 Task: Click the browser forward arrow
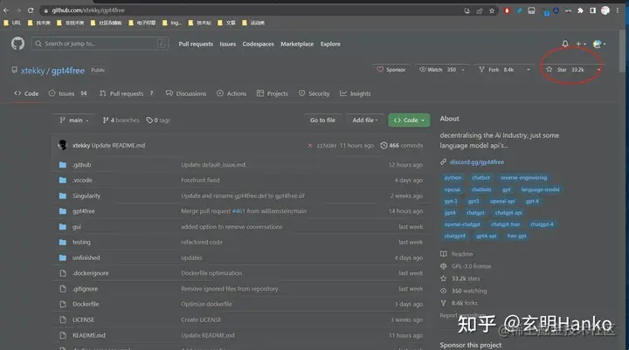[x=18, y=10]
